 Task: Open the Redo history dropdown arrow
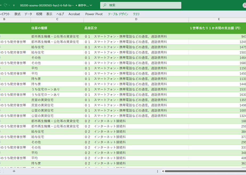pos(9,5)
